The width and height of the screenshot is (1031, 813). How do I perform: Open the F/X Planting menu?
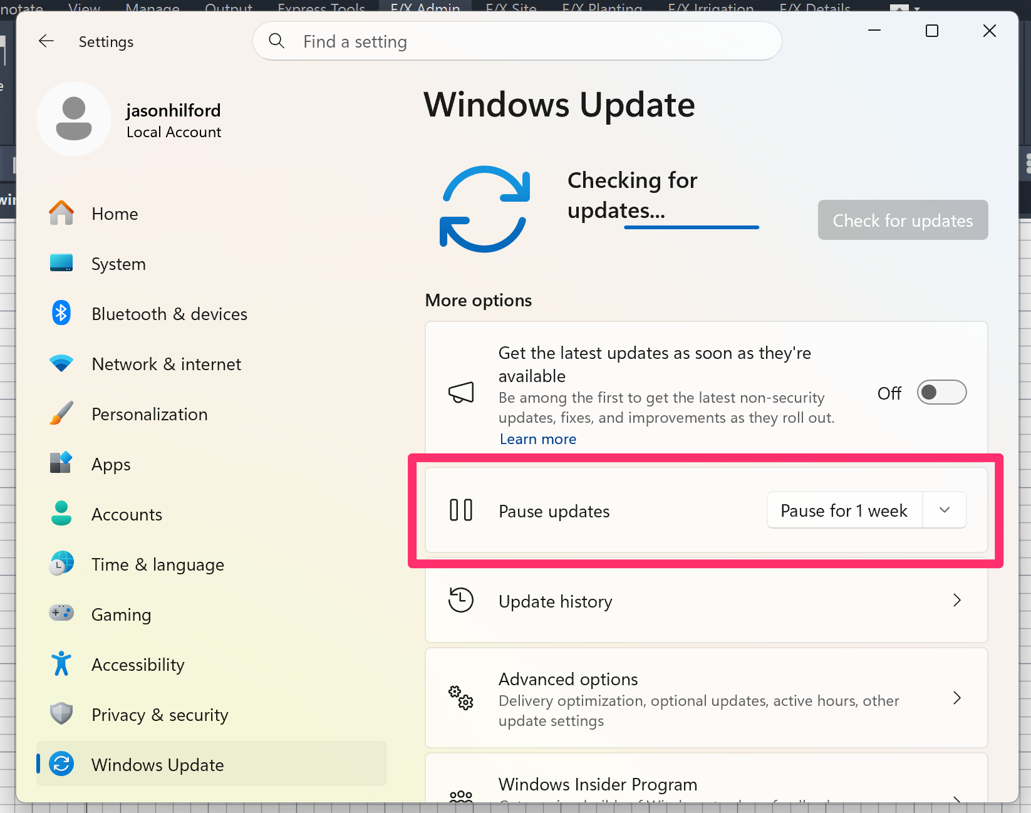tap(601, 8)
